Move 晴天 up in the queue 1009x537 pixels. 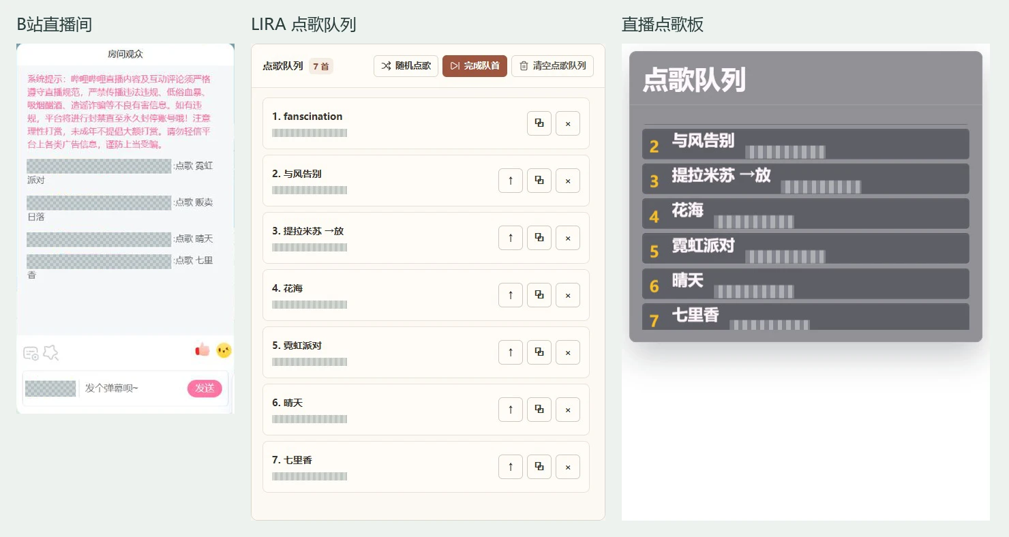[x=511, y=410]
